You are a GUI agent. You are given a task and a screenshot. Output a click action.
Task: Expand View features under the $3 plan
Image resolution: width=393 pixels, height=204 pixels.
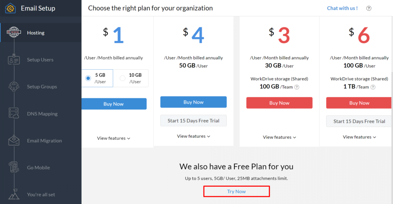279,137
